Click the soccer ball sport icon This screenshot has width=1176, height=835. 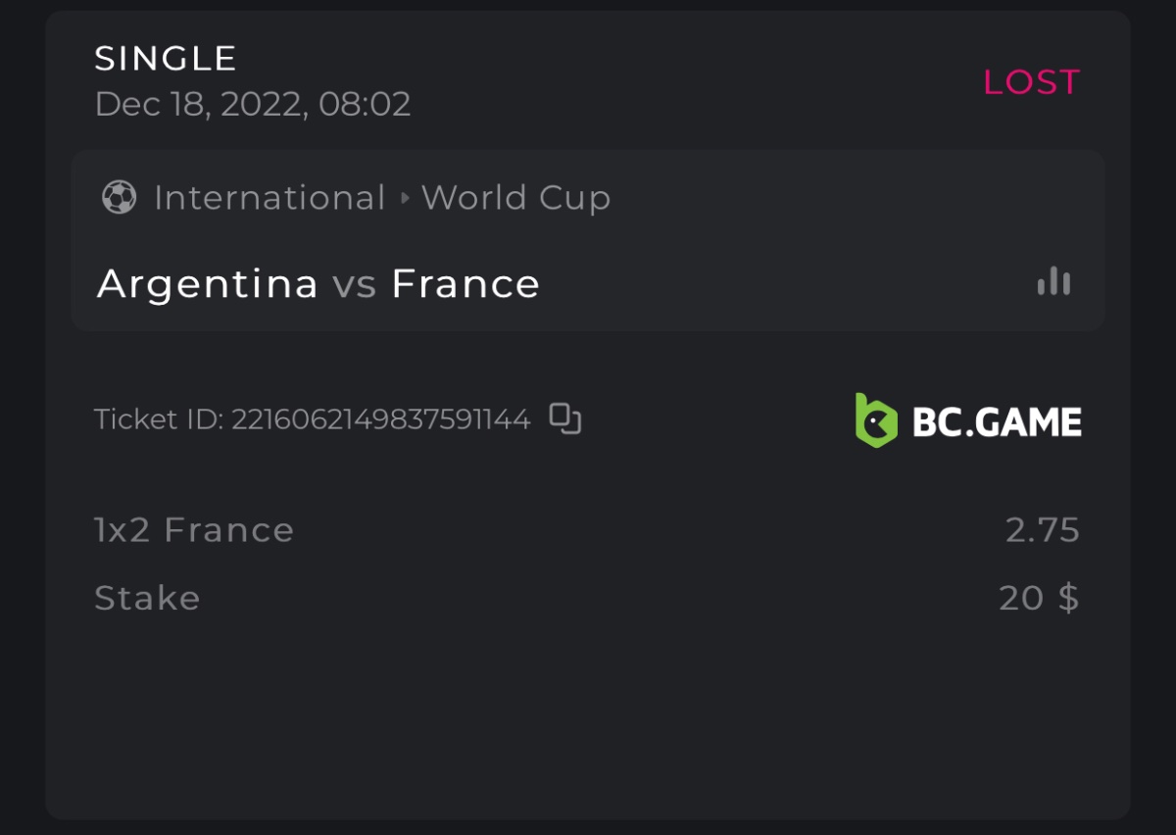[119, 198]
